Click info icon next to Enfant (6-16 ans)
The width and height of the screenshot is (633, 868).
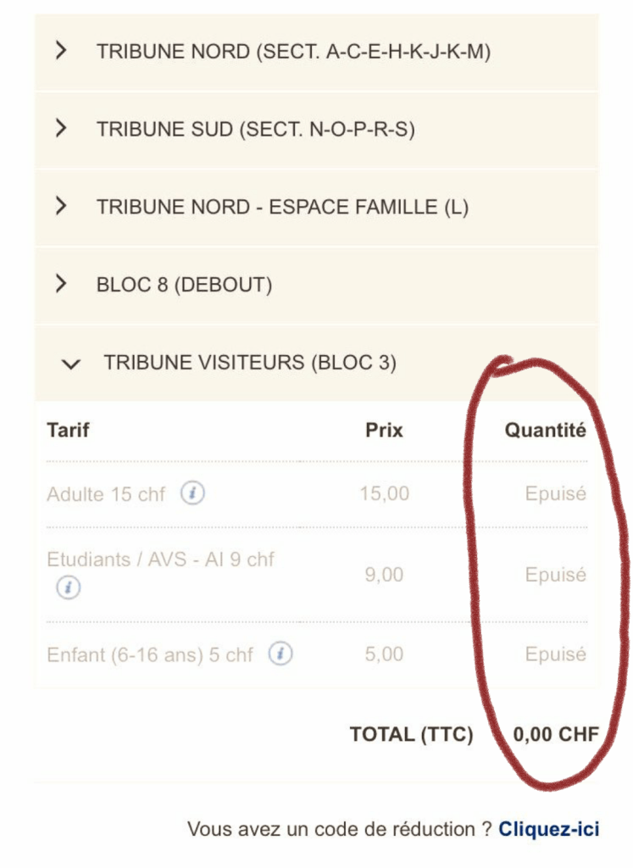tap(280, 654)
